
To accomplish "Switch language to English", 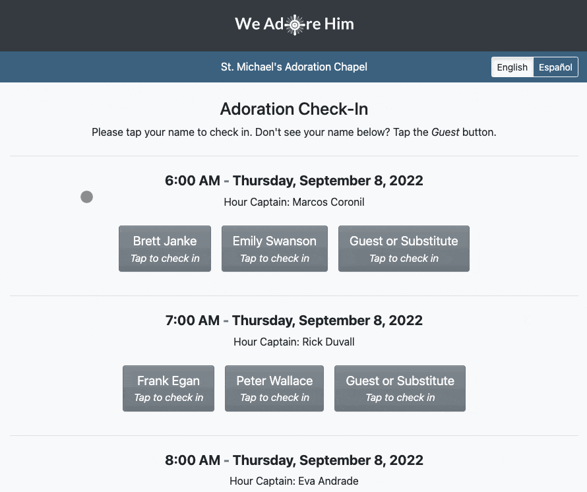I will click(x=512, y=67).
